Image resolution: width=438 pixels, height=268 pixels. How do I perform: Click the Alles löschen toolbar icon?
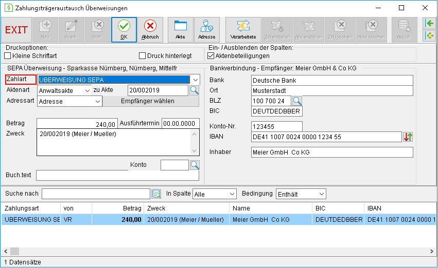coord(372,30)
